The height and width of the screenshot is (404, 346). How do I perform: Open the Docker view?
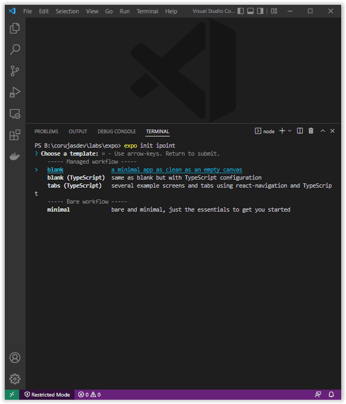pyautogui.click(x=15, y=156)
